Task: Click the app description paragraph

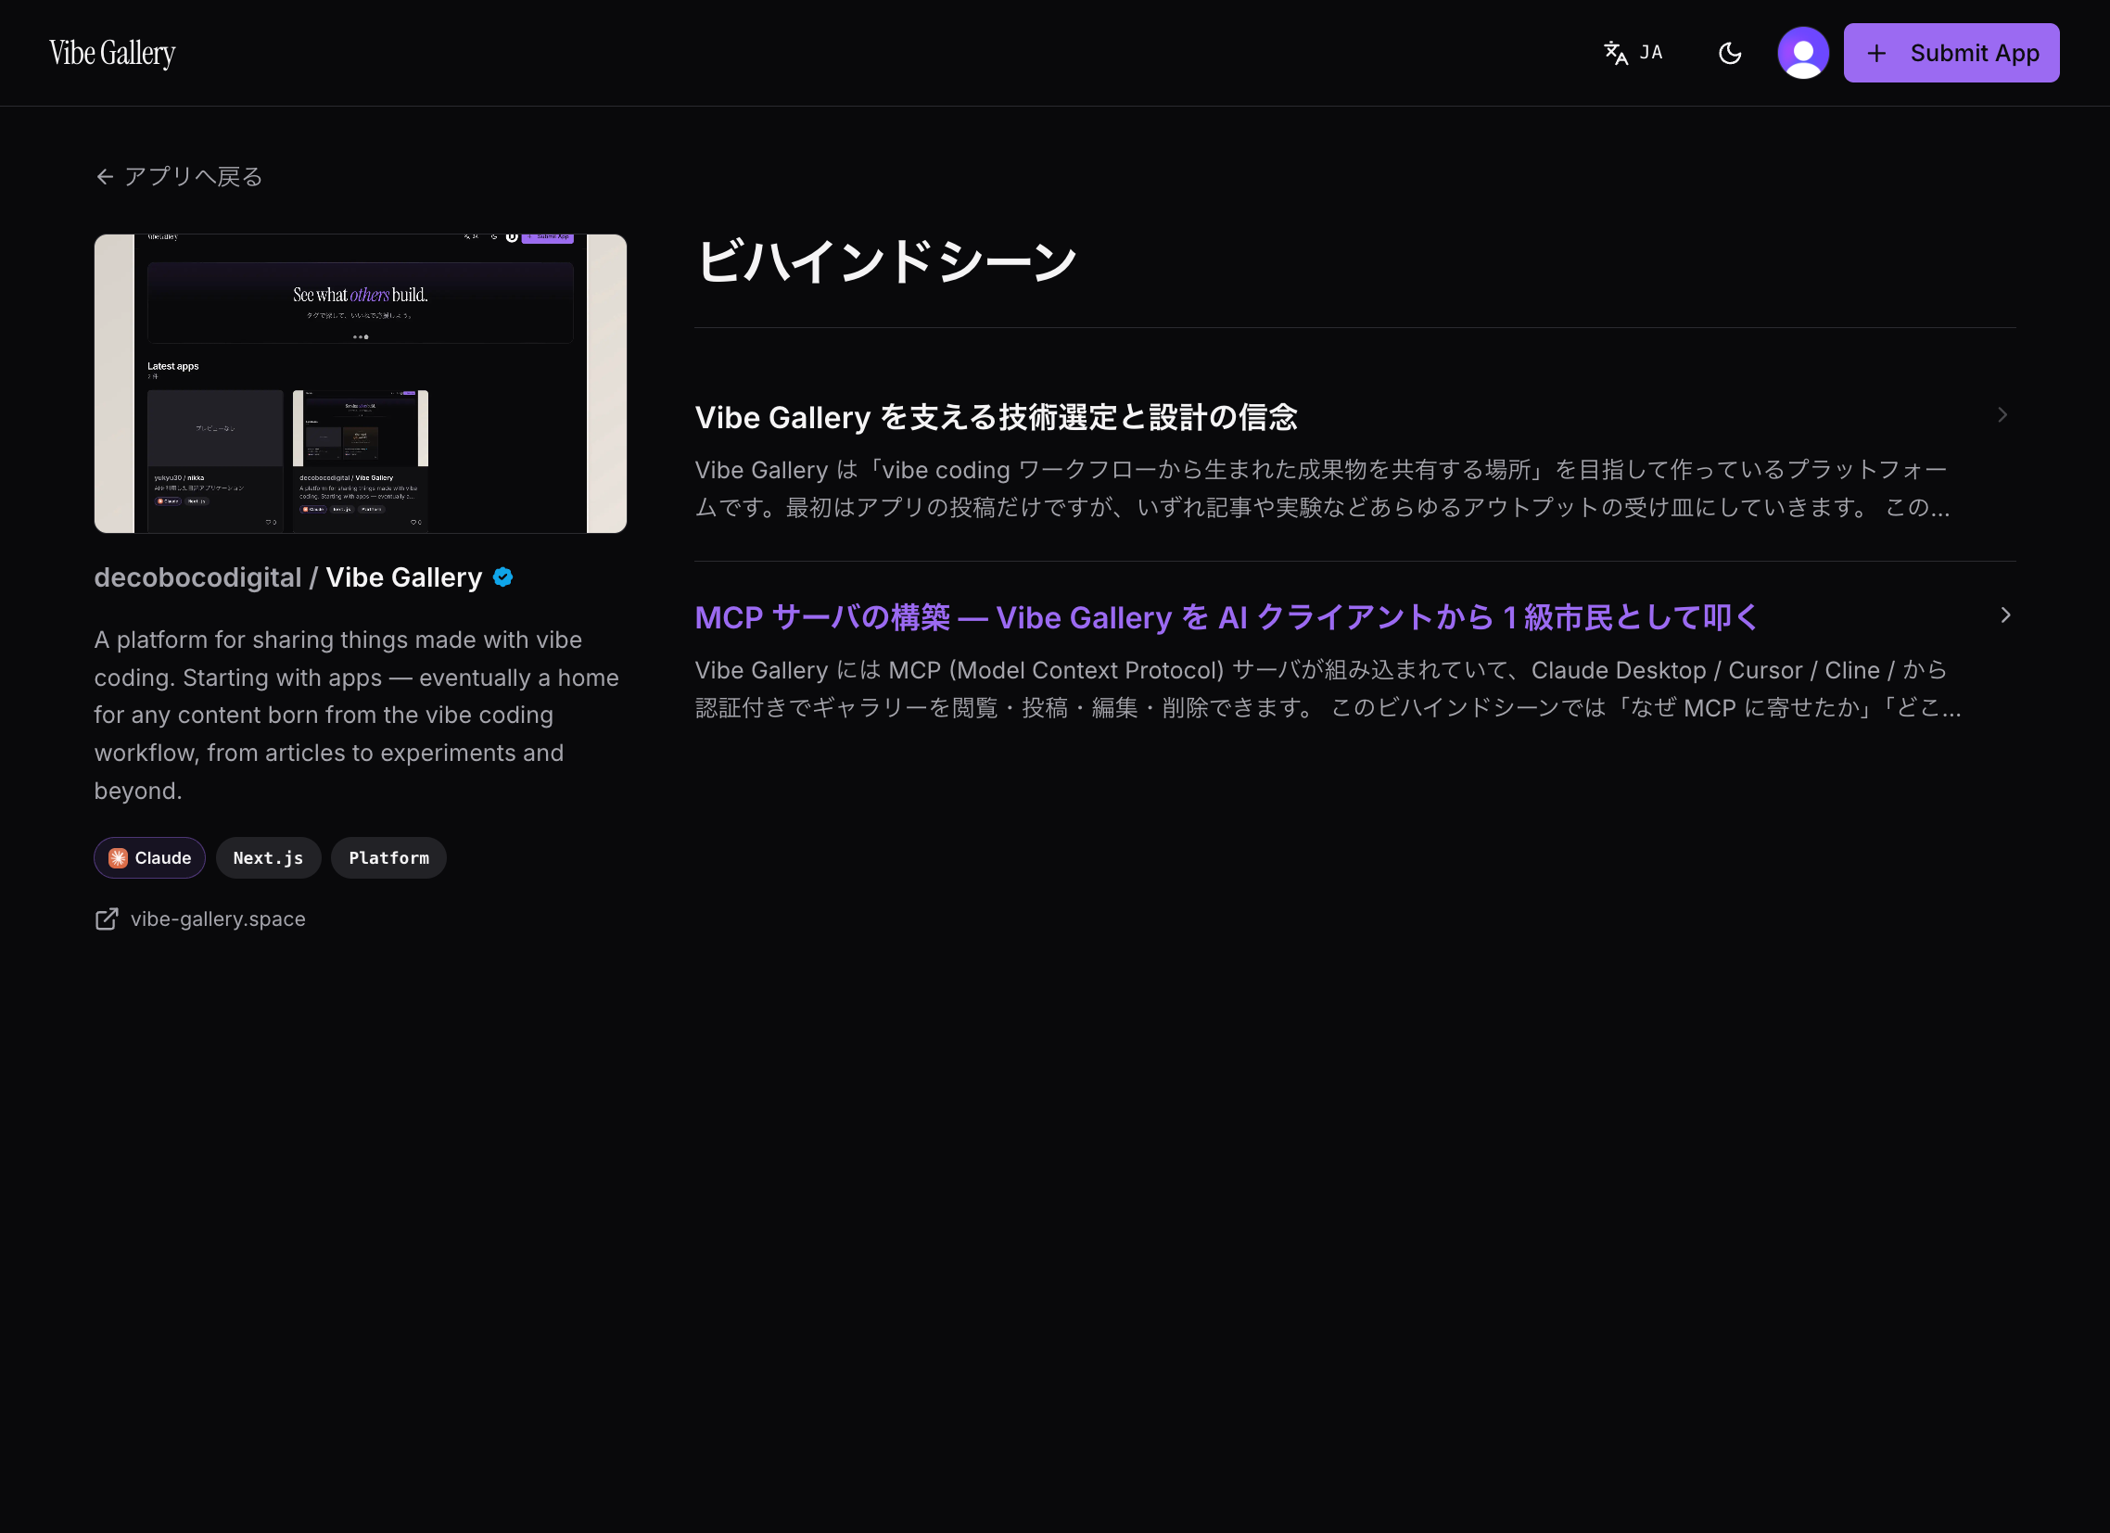Action: (x=357, y=715)
